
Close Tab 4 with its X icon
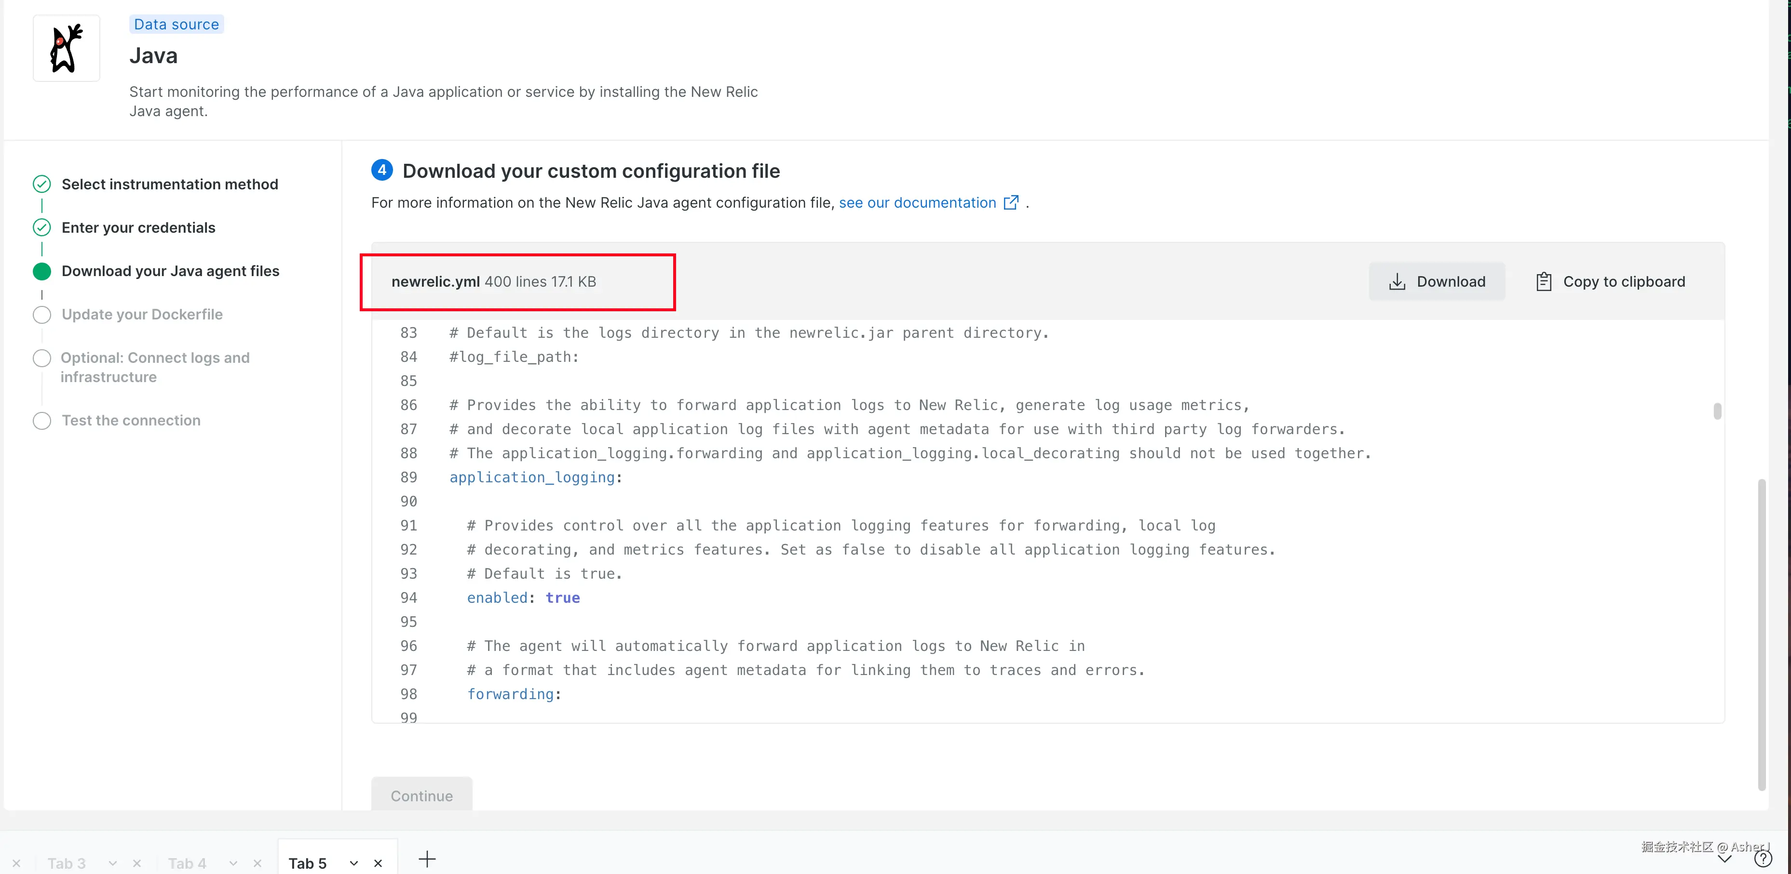[257, 863]
